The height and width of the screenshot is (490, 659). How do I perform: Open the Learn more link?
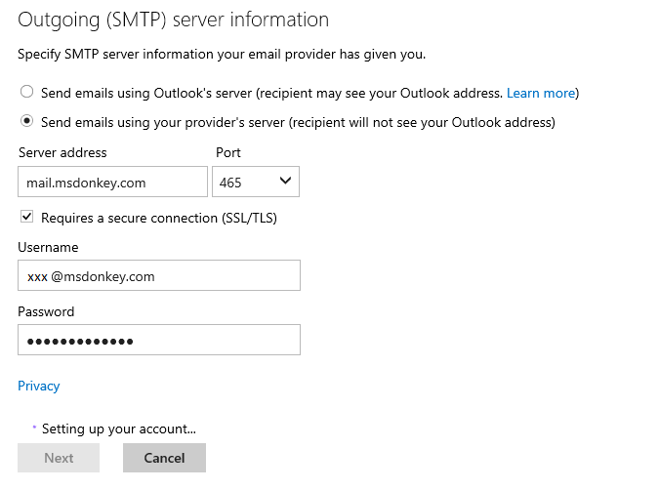coord(540,93)
